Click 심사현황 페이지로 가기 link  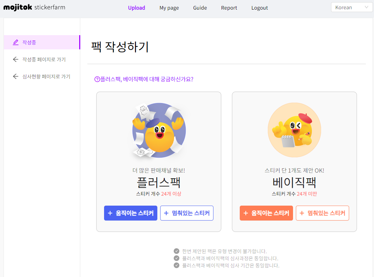point(46,77)
